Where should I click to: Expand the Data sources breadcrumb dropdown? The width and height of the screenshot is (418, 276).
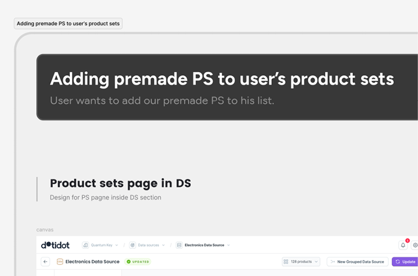click(163, 245)
